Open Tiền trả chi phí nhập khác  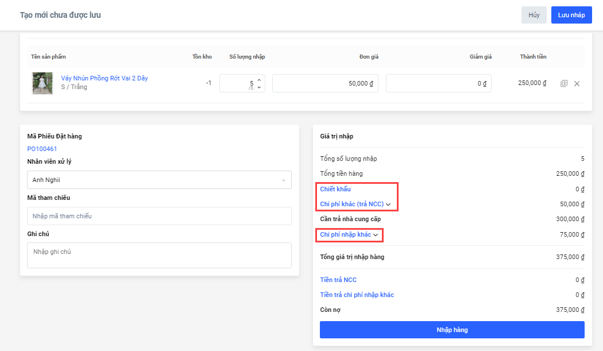[x=357, y=295]
